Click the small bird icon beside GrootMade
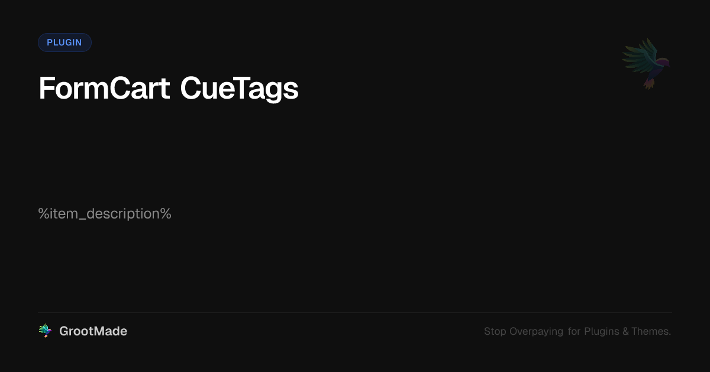Viewport: 710px width, 372px height. click(x=45, y=331)
